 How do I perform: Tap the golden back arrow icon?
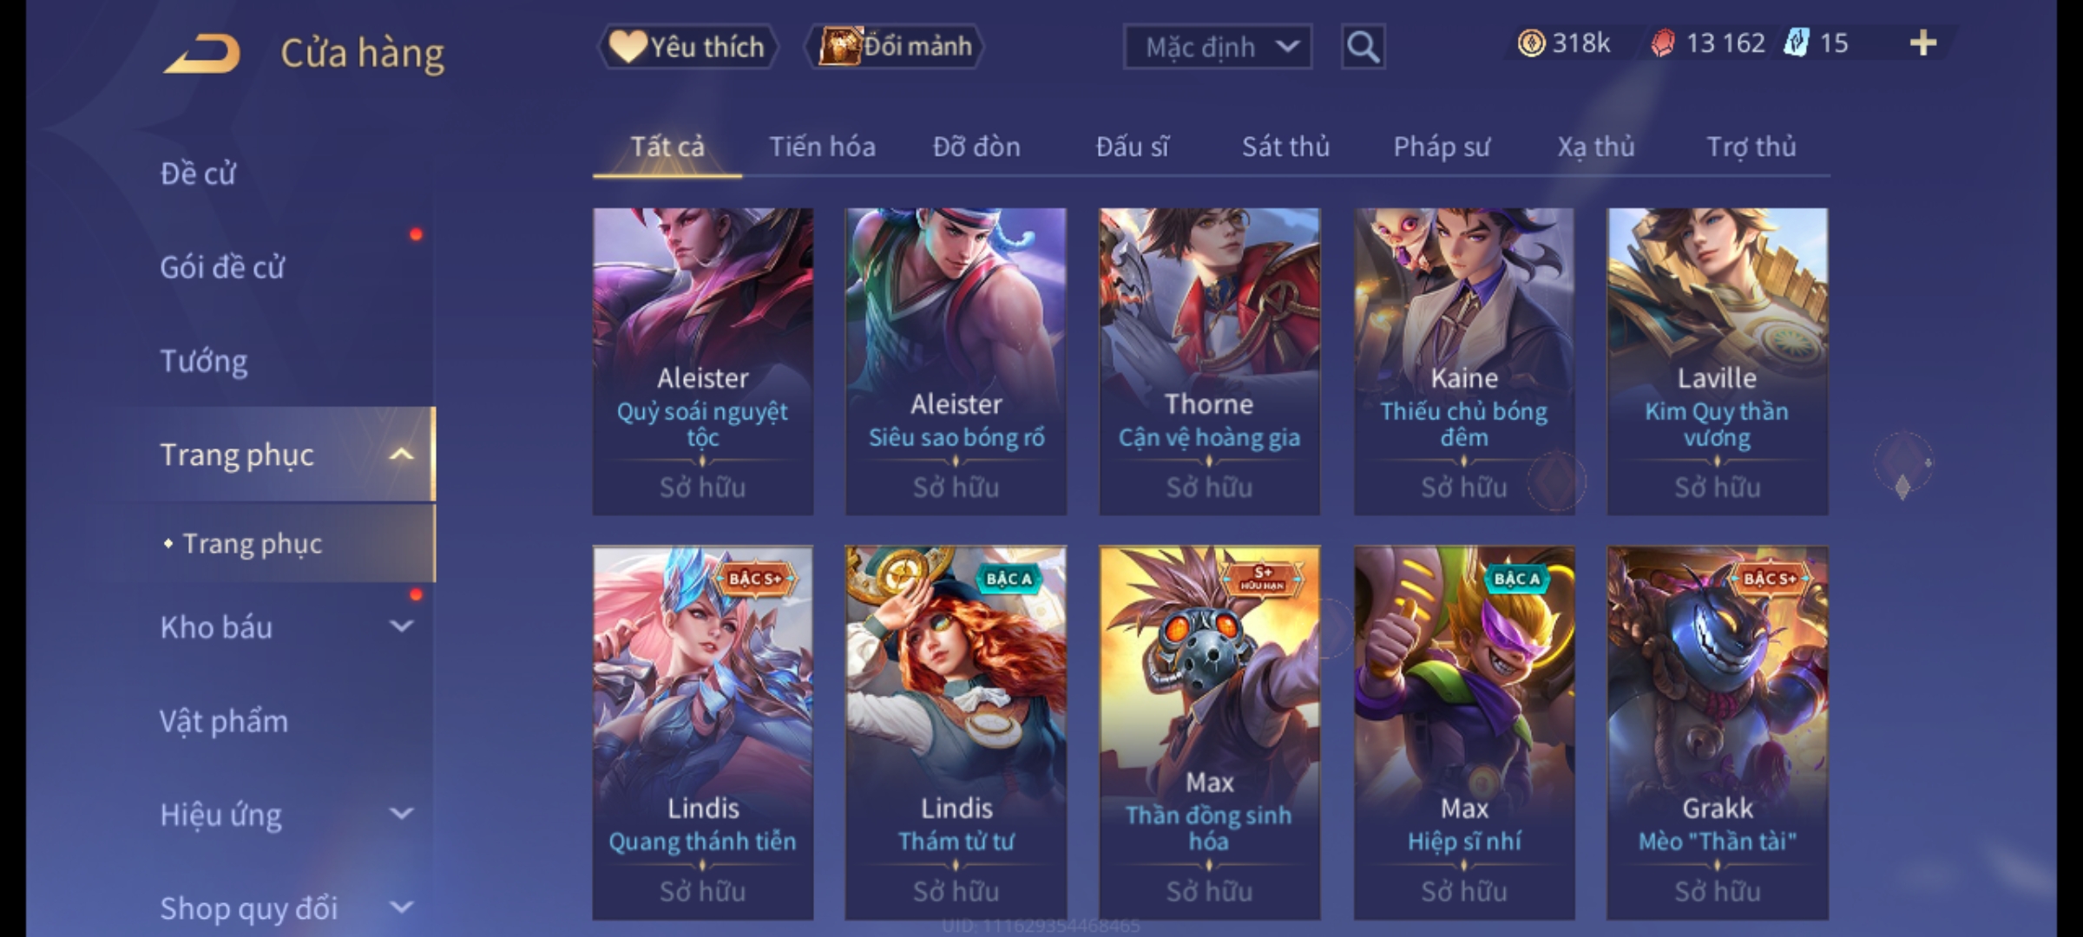point(202,54)
